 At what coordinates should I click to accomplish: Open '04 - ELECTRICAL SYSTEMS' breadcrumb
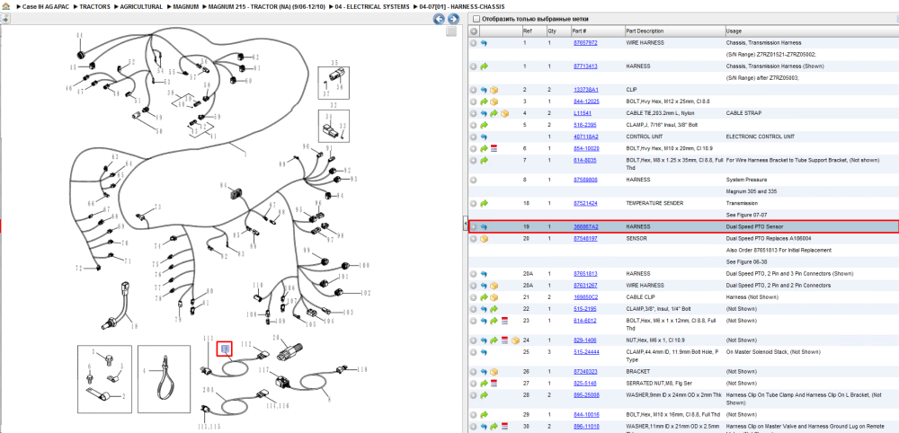(x=372, y=6)
